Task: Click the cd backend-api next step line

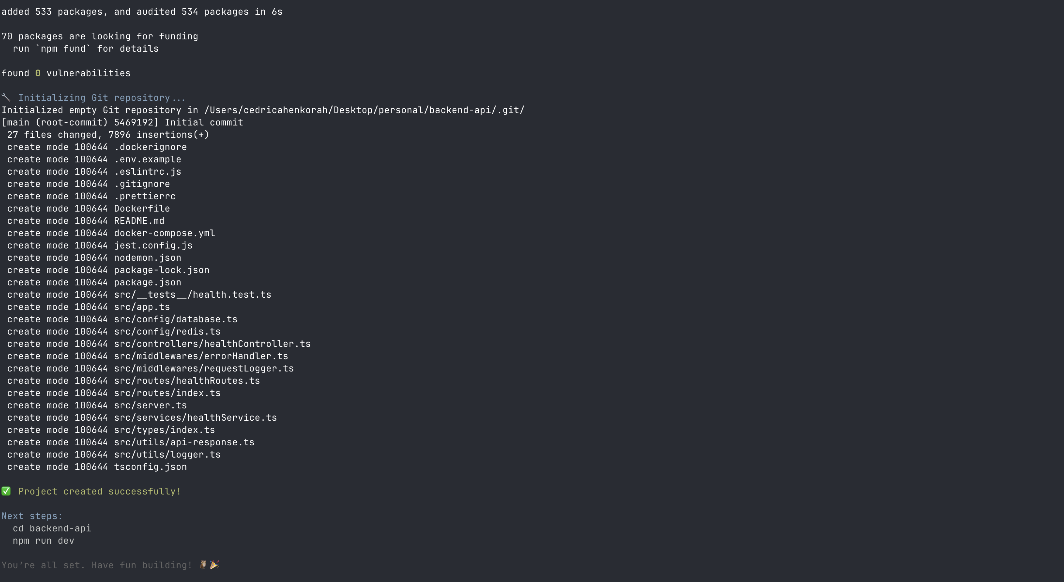Action: click(52, 528)
